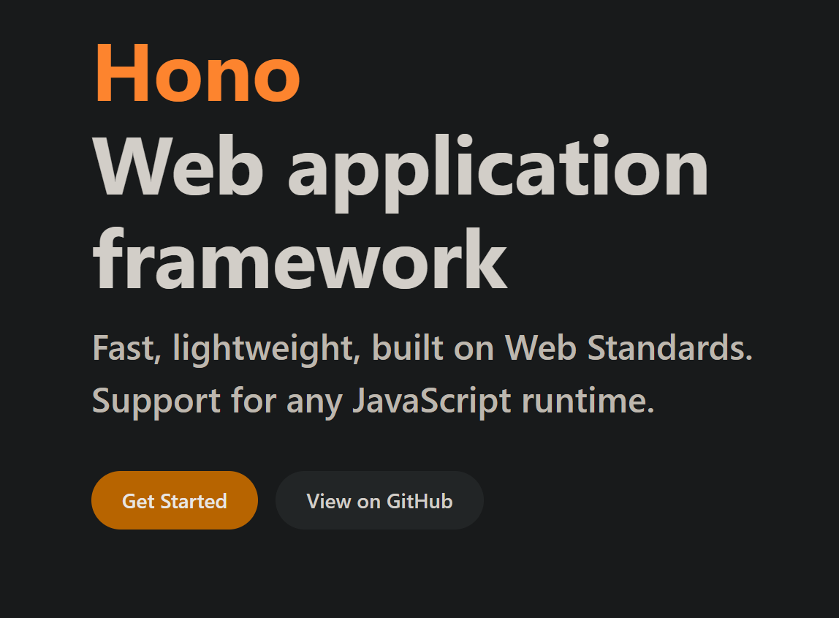Screen dimensions: 839x618
Task: Click the word "GitHub" on the dark button
Action: point(419,501)
